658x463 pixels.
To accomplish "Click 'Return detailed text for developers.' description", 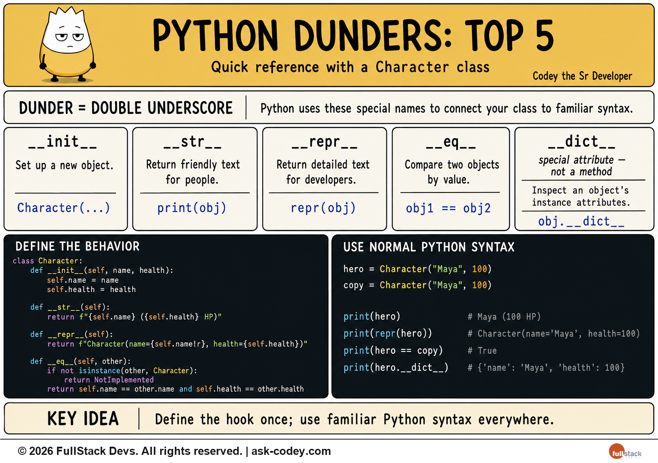I will pos(323,172).
